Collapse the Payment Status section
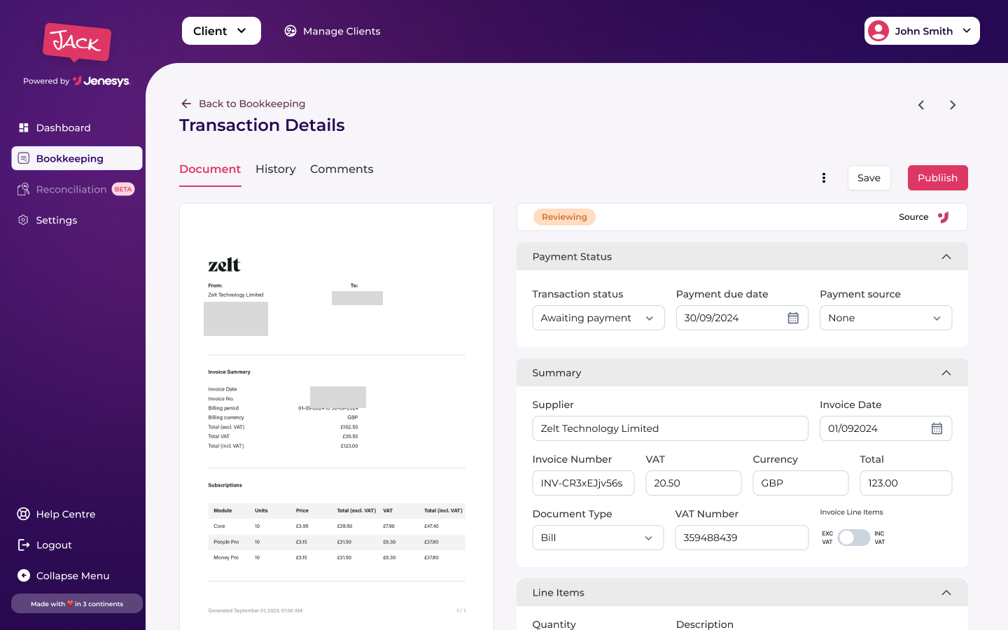Image resolution: width=1008 pixels, height=630 pixels. [946, 257]
